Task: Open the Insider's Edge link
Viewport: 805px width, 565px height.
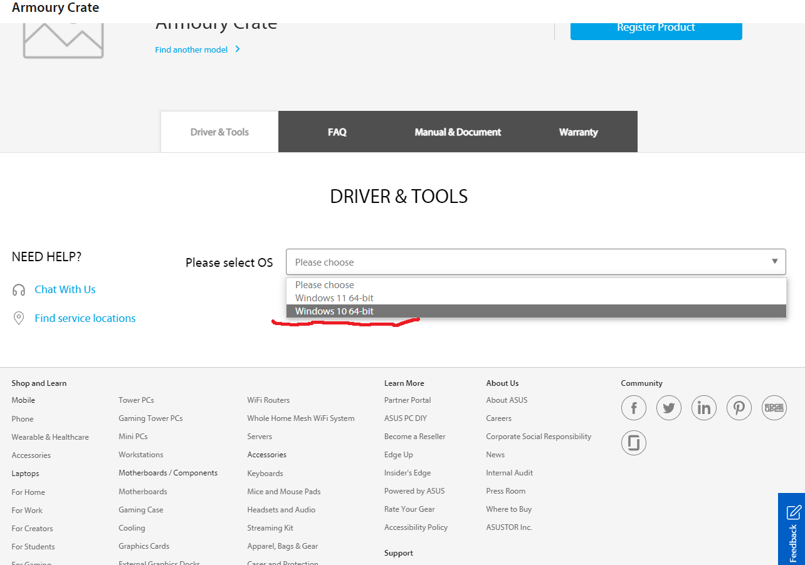Action: click(408, 473)
